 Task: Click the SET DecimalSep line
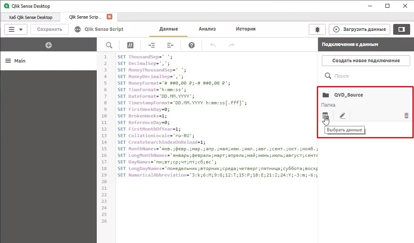pyautogui.click(x=144, y=63)
